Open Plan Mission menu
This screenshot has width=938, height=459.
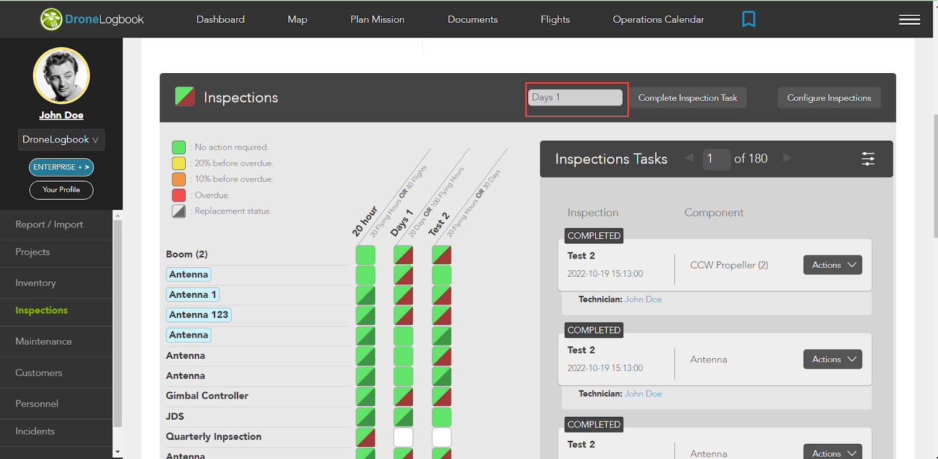pyautogui.click(x=378, y=19)
